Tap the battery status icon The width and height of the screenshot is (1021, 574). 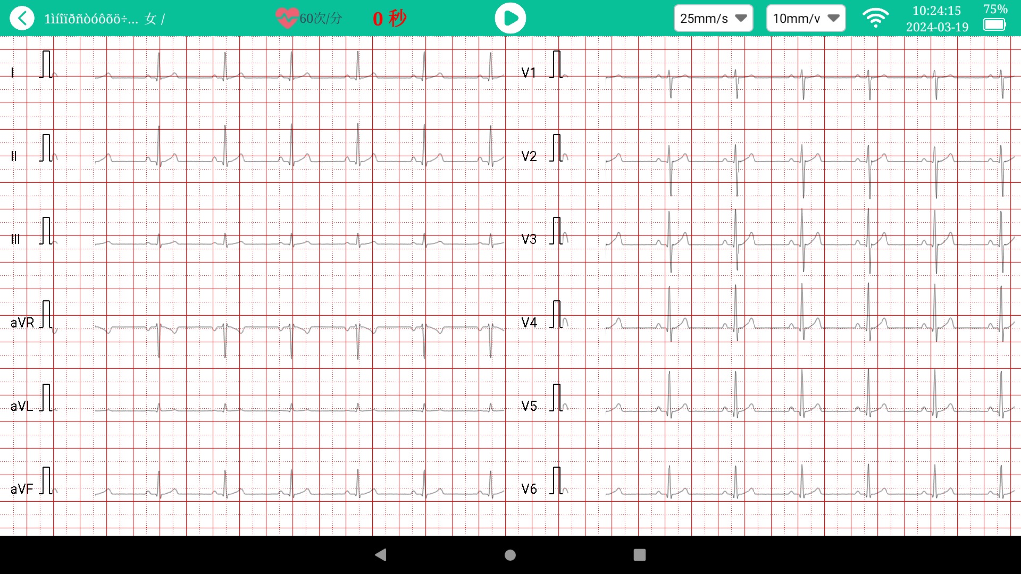coord(994,24)
